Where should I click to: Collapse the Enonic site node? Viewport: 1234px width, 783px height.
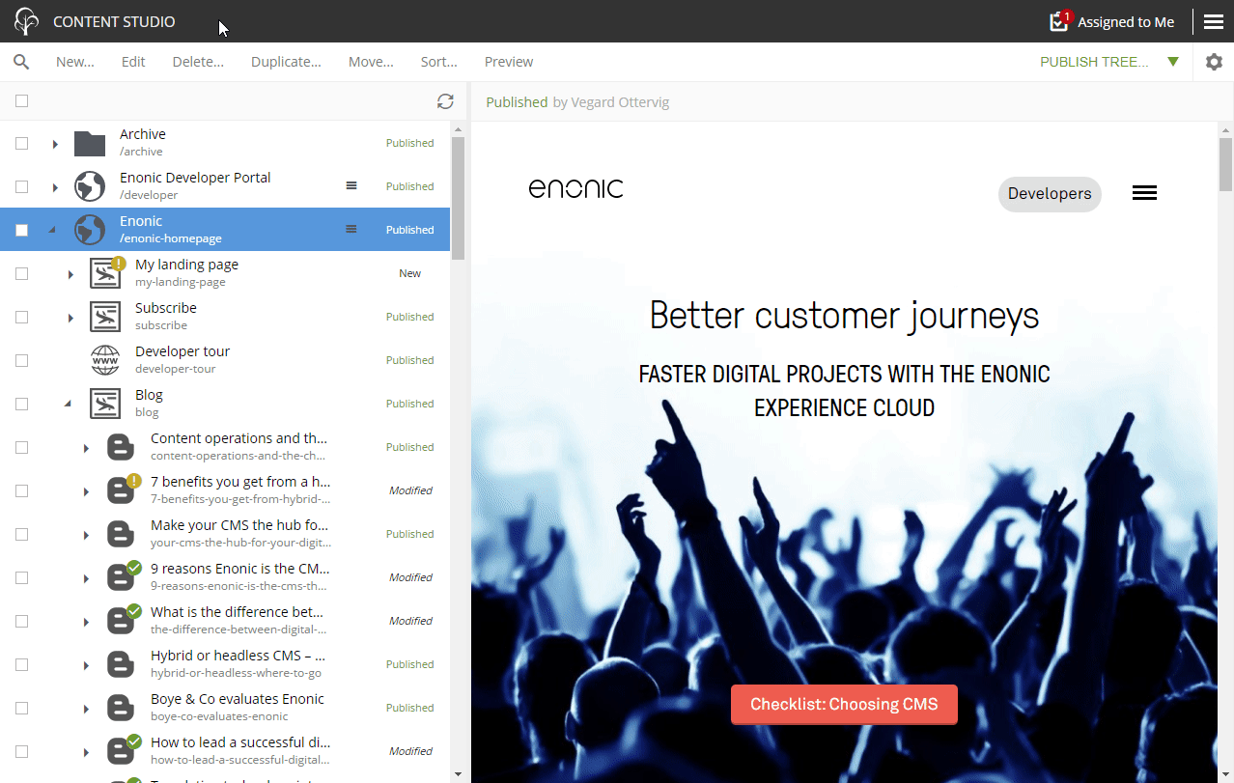53,231
